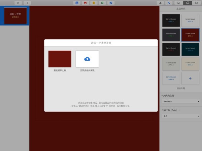The height and width of the screenshot is (151, 202).
Task: Expand the Zenburn code highlight dropdown
Action: 181,101
